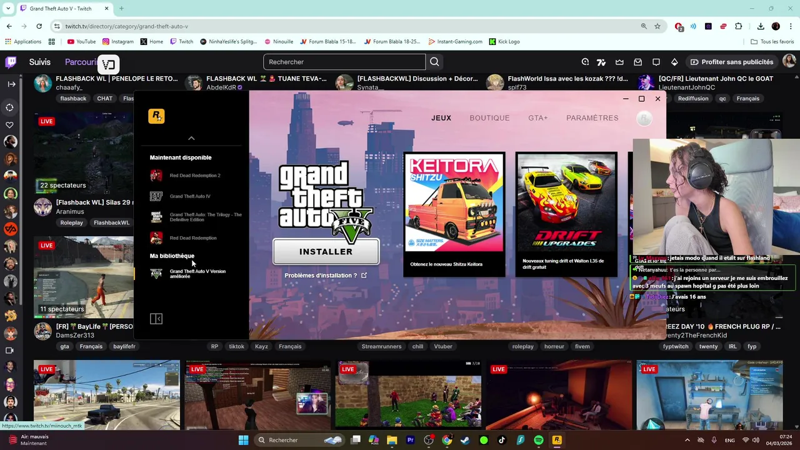The width and height of the screenshot is (800, 450).
Task: Select the Grand Theft Auto IV icon
Action: 156,196
